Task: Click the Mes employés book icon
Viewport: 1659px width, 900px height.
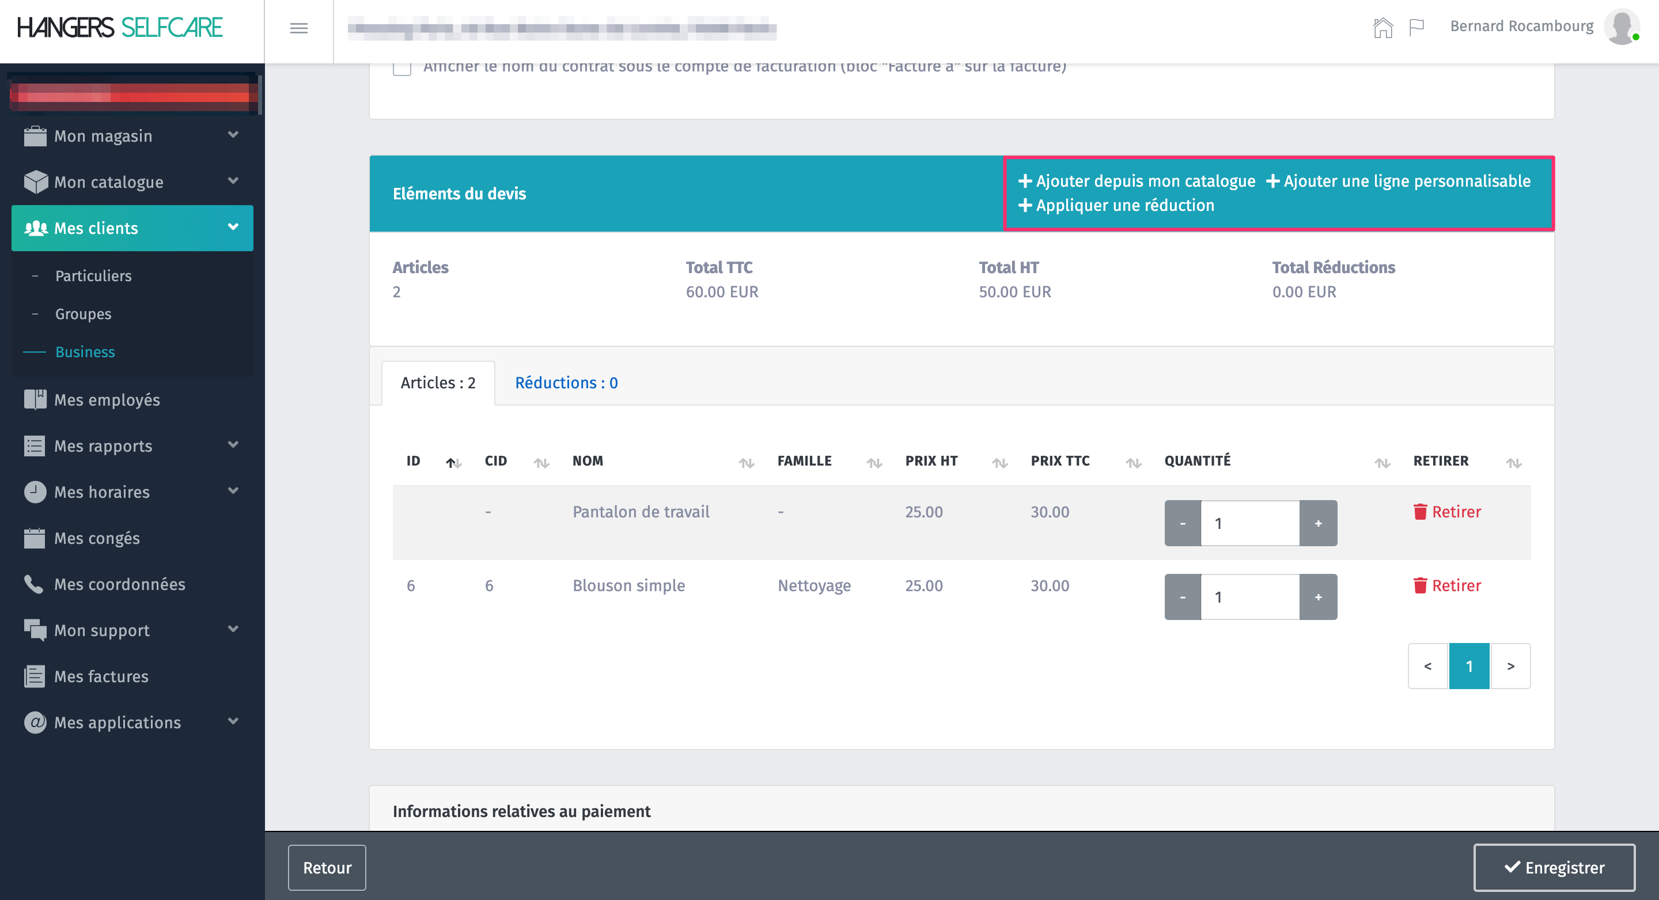Action: [x=35, y=399]
